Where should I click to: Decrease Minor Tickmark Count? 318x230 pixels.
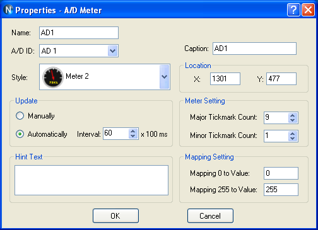(292, 139)
